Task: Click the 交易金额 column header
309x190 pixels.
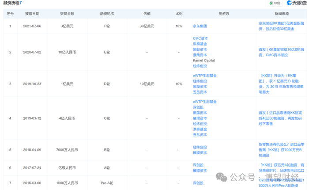Action: (67, 14)
